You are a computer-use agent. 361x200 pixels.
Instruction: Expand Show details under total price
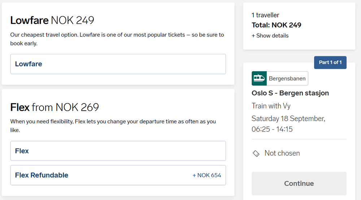270,35
